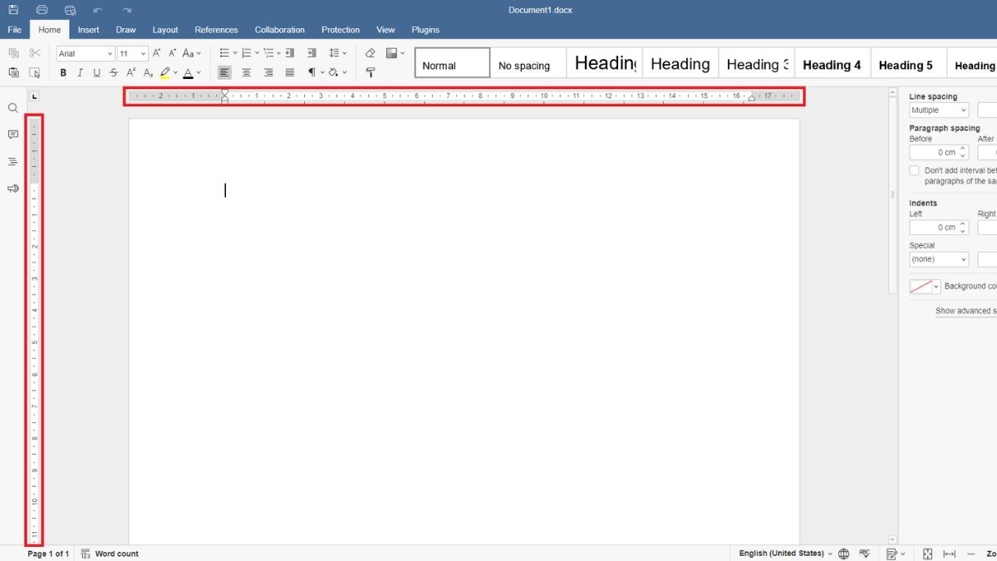This screenshot has height=561, width=997.
Task: Click the Copy icon in the toolbar
Action: click(x=13, y=52)
